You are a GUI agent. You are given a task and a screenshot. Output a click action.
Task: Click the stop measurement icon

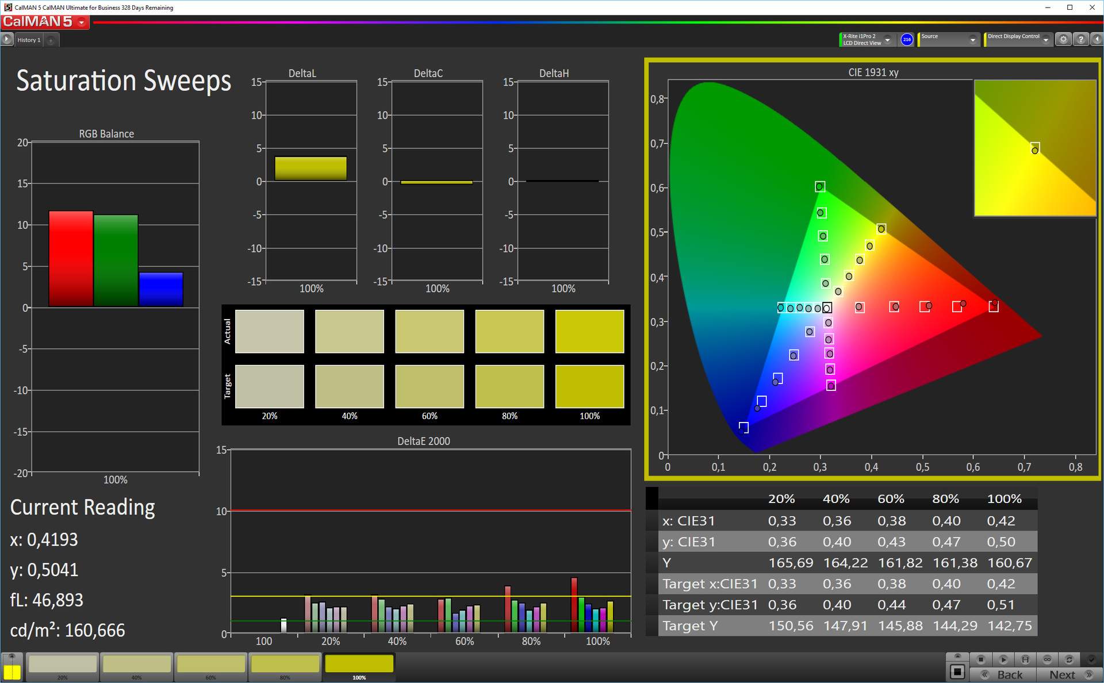pyautogui.click(x=981, y=659)
